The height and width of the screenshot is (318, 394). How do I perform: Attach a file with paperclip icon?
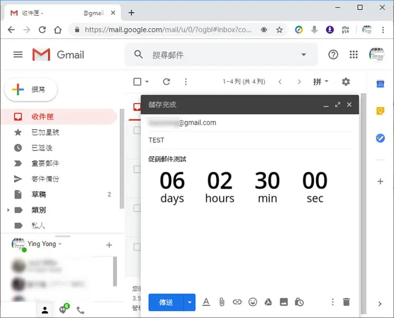click(222, 302)
